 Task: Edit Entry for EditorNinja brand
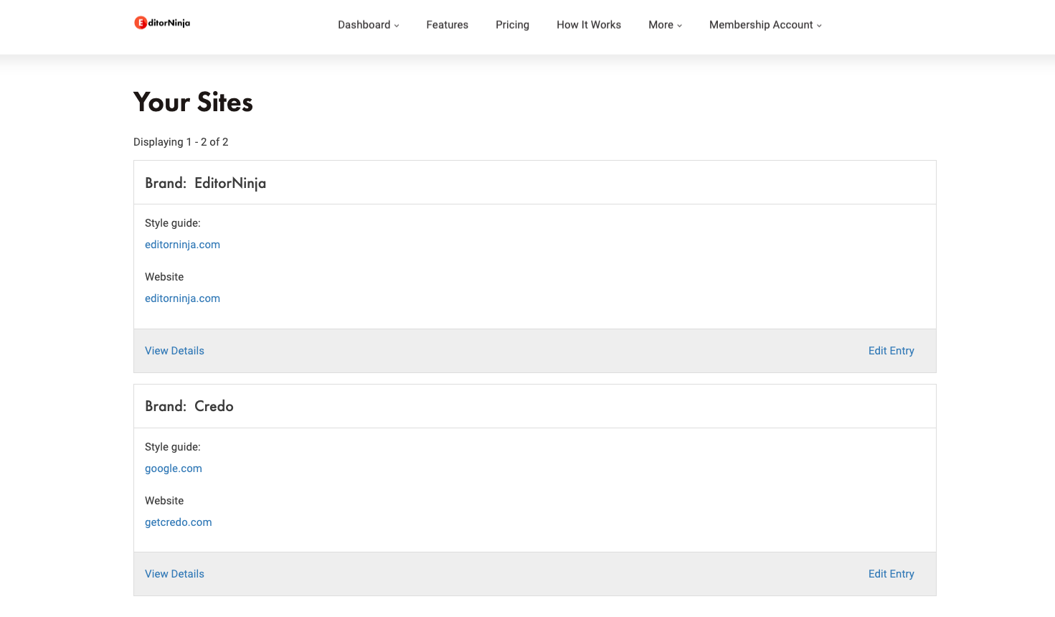891,351
